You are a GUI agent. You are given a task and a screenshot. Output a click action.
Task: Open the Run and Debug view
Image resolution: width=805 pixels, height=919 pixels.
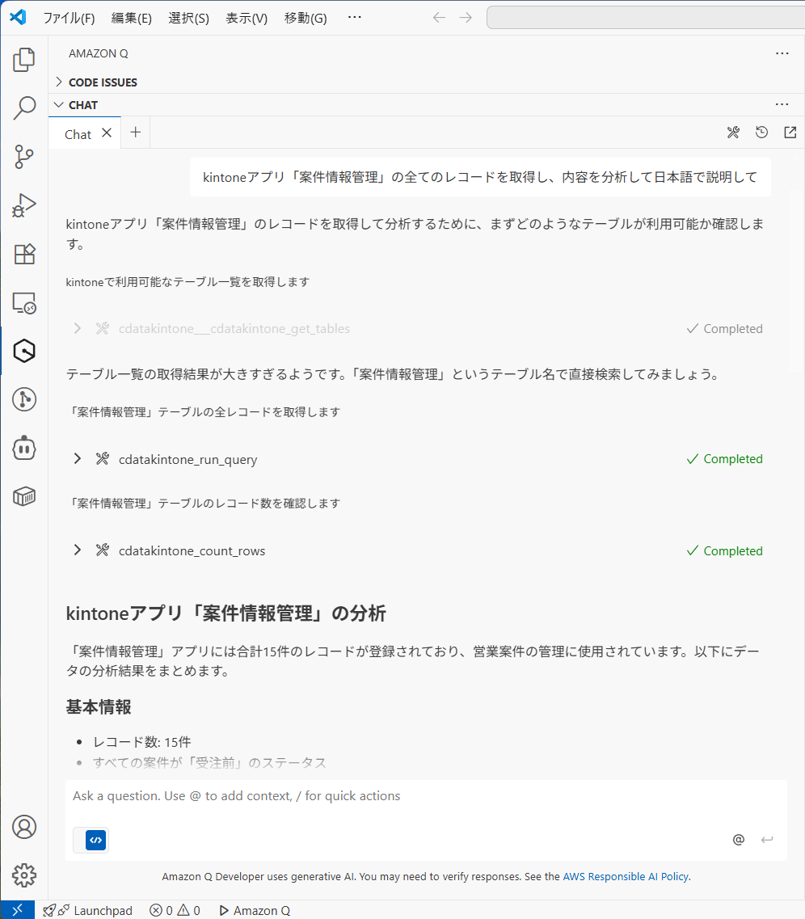pos(24,205)
